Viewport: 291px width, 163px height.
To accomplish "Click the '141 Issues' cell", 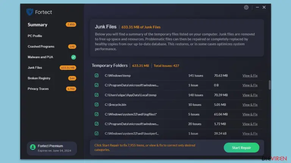I will 196,75.
